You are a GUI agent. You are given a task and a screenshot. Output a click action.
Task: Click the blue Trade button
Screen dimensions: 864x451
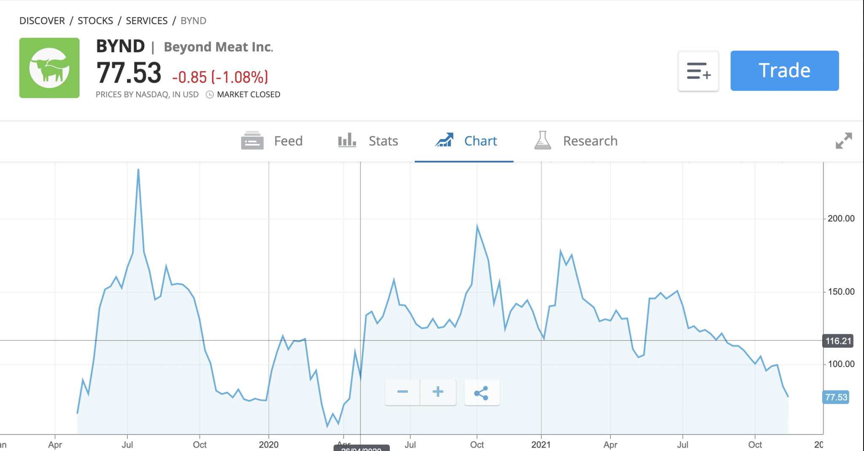[785, 71]
